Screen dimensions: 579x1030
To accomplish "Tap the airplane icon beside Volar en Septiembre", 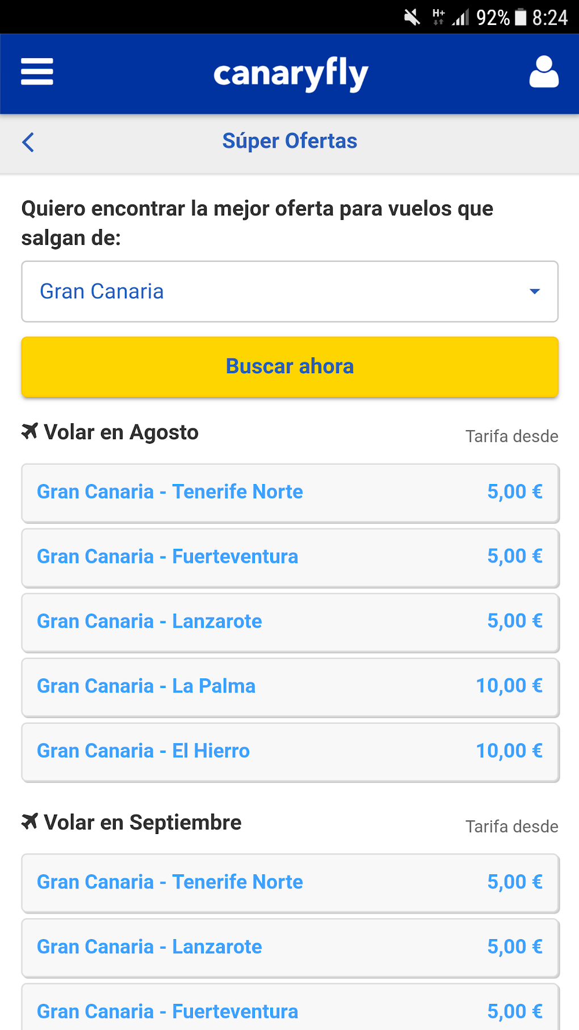I will coord(30,822).
